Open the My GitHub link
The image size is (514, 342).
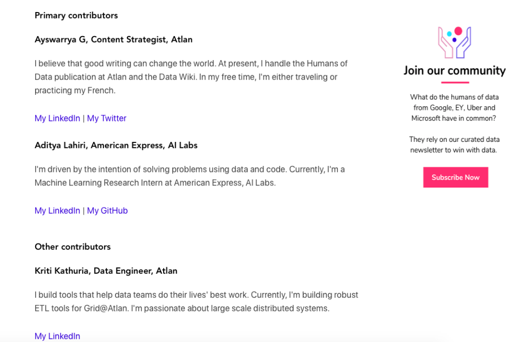(107, 211)
